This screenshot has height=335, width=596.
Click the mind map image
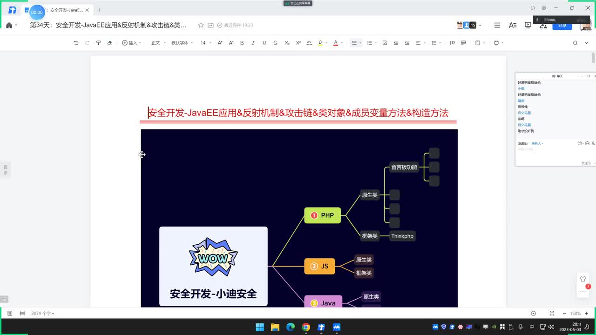(x=299, y=218)
